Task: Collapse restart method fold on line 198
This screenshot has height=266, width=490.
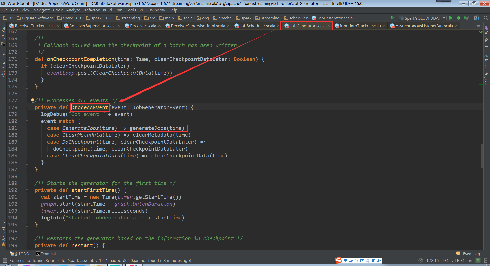Action: pos(27,246)
